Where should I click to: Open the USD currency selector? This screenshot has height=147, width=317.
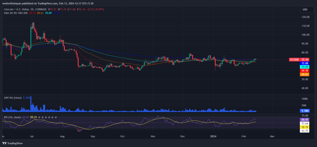coord(305,9)
